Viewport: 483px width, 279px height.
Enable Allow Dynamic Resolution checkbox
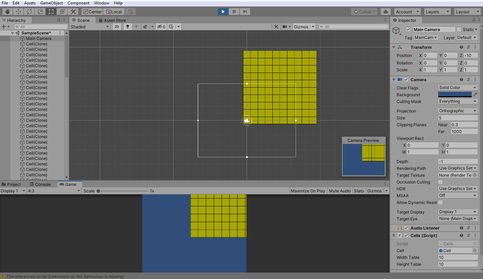click(440, 202)
